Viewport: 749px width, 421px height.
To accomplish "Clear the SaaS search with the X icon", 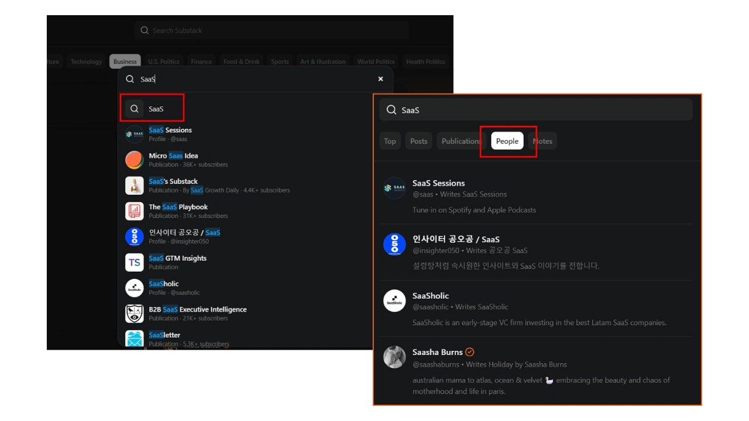I will (x=380, y=79).
